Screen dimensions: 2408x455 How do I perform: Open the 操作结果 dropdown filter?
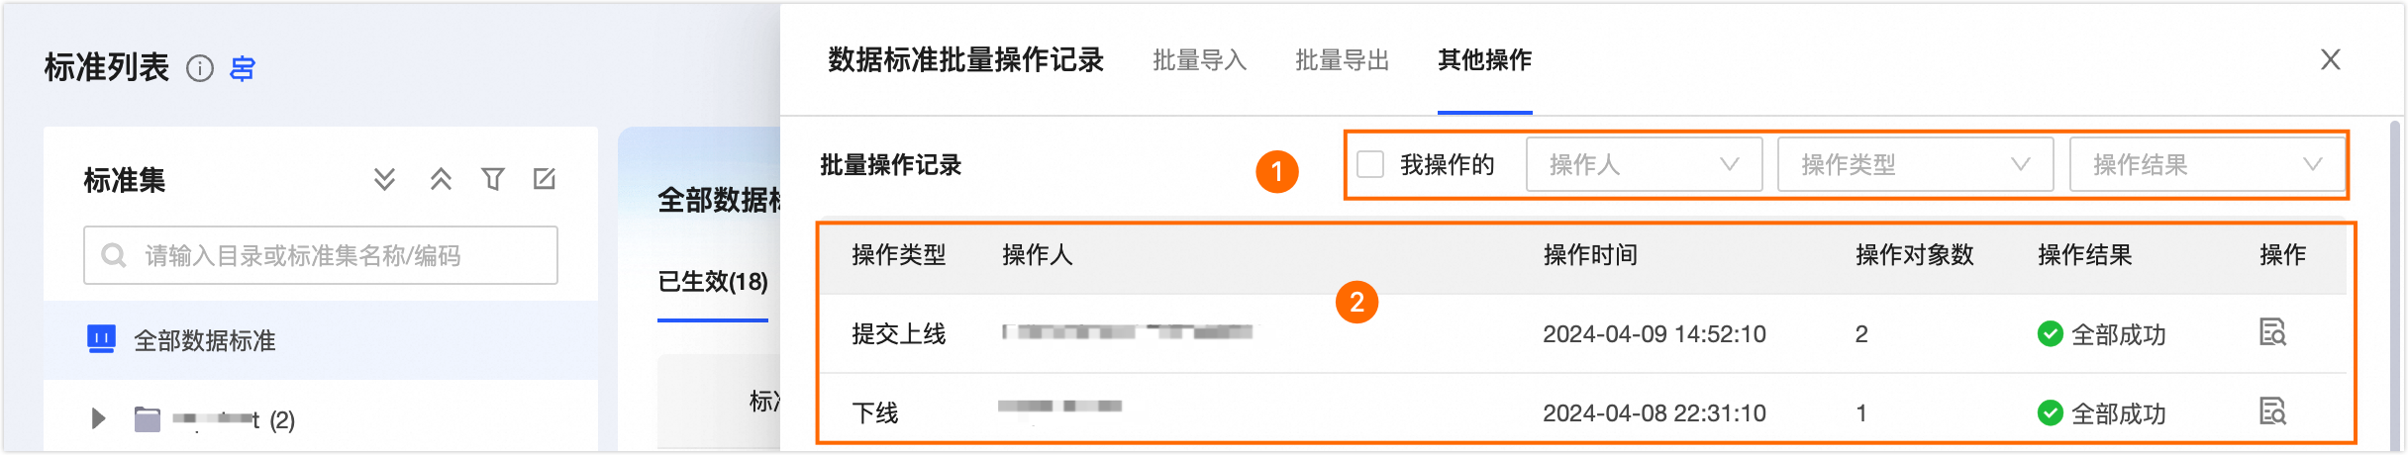click(x=2206, y=164)
